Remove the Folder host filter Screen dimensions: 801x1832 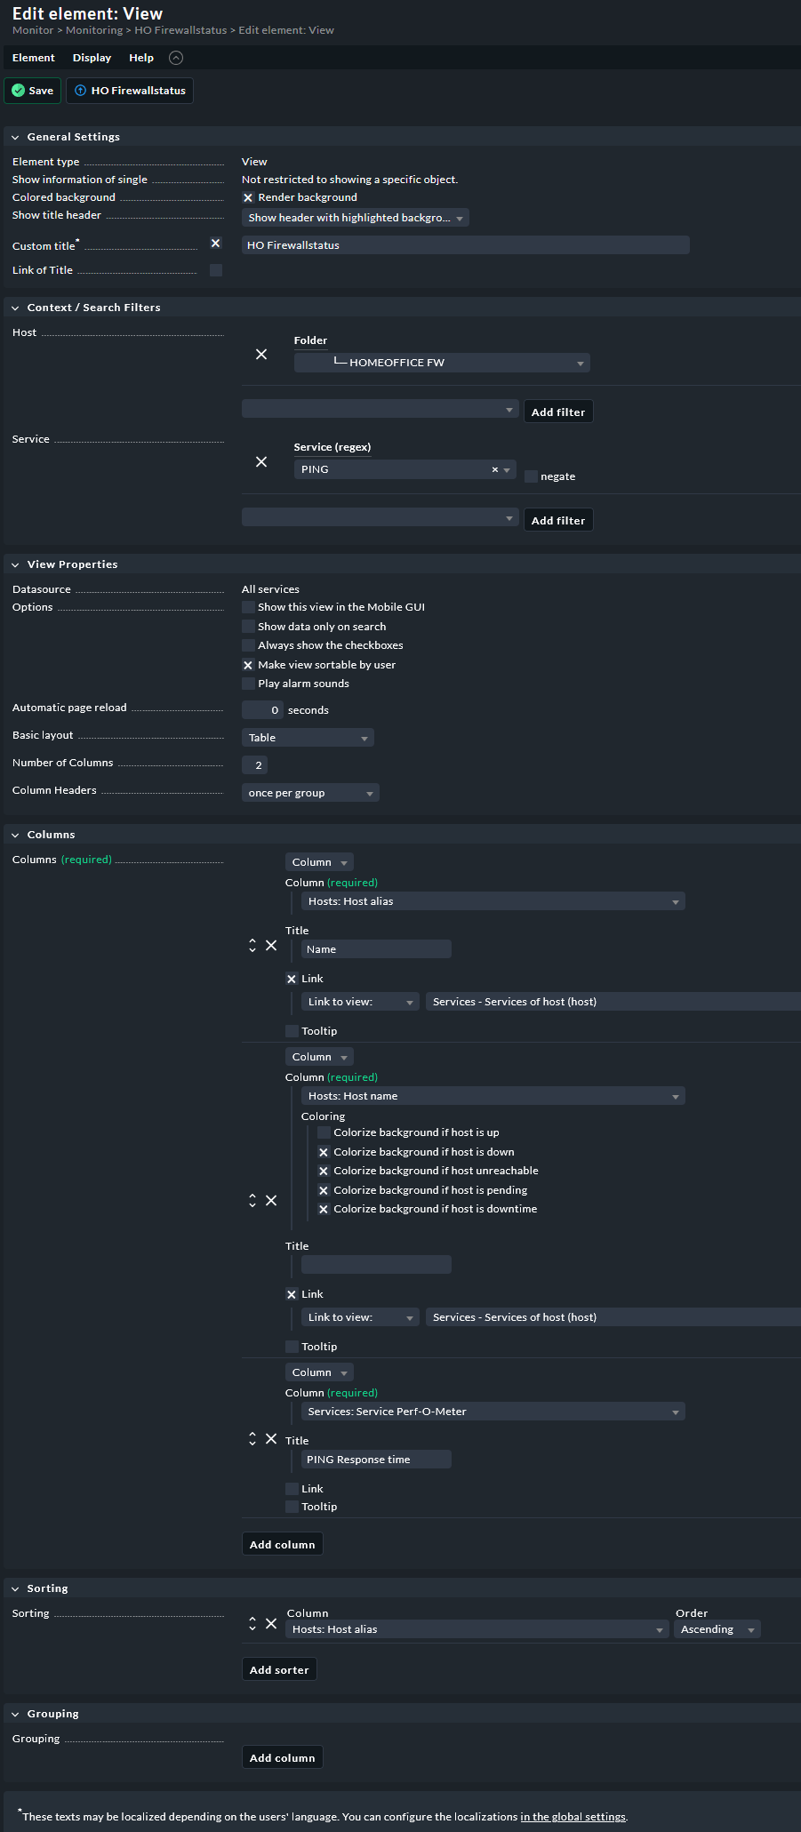tap(261, 354)
